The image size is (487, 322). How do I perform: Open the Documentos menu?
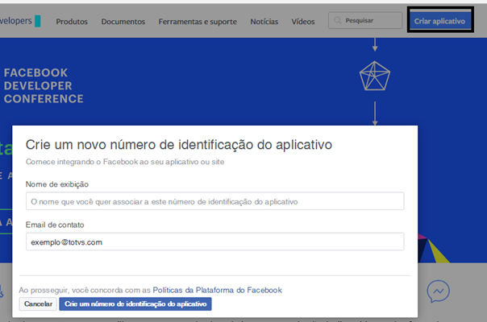pyautogui.click(x=123, y=22)
